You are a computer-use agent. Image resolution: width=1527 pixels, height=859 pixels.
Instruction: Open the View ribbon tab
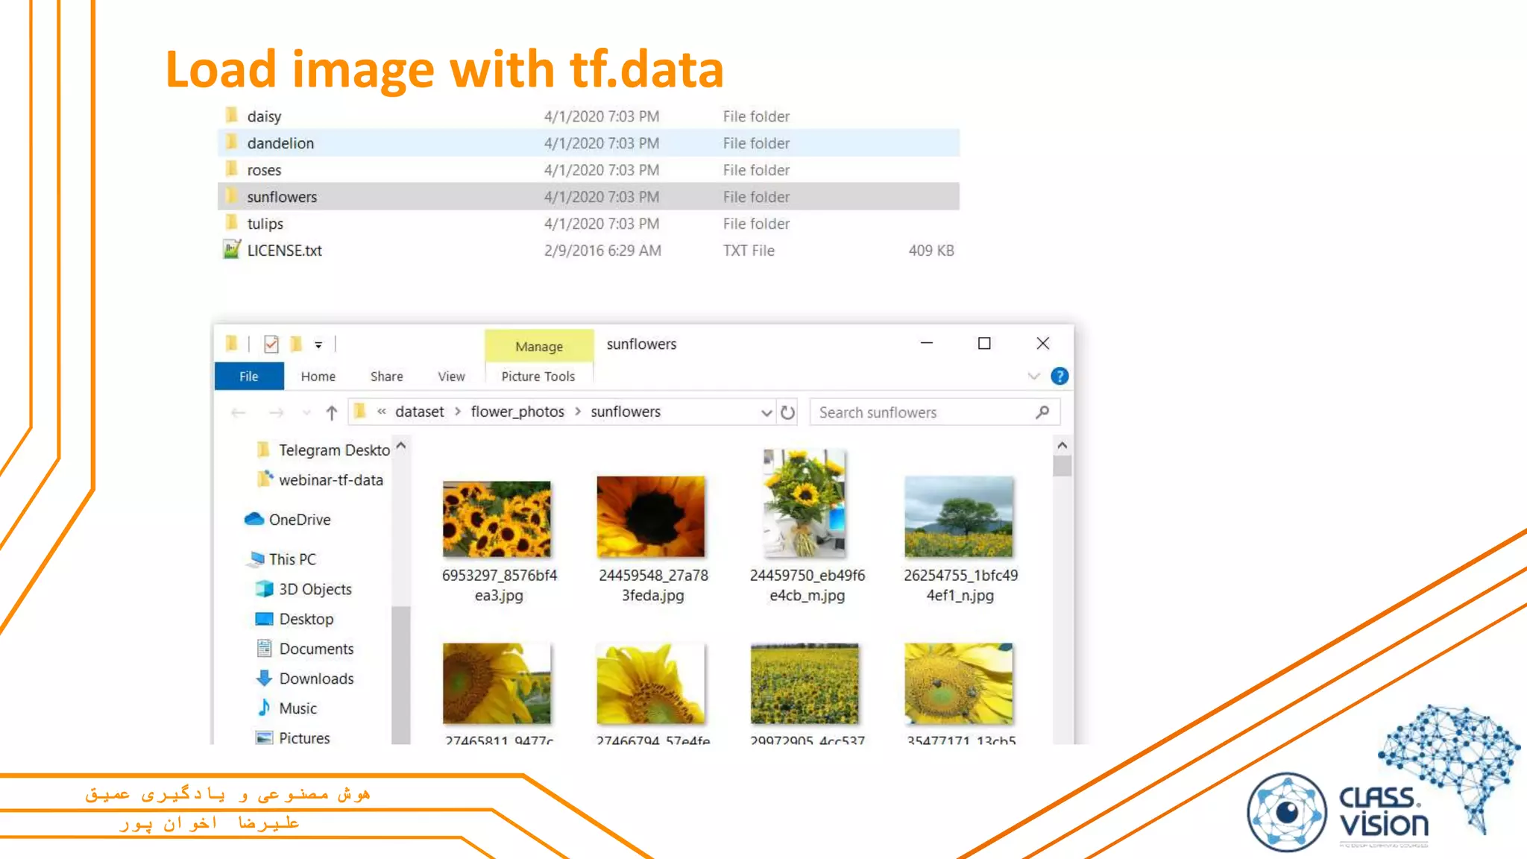(451, 377)
